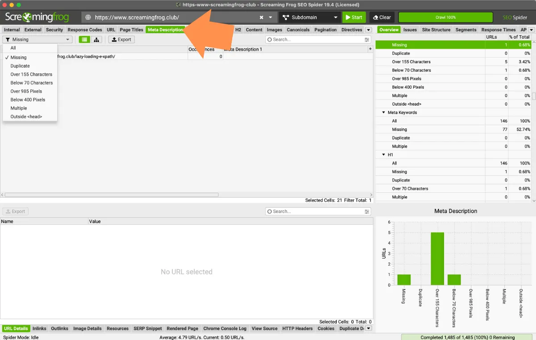Open lower search filter options icon

pos(367,211)
